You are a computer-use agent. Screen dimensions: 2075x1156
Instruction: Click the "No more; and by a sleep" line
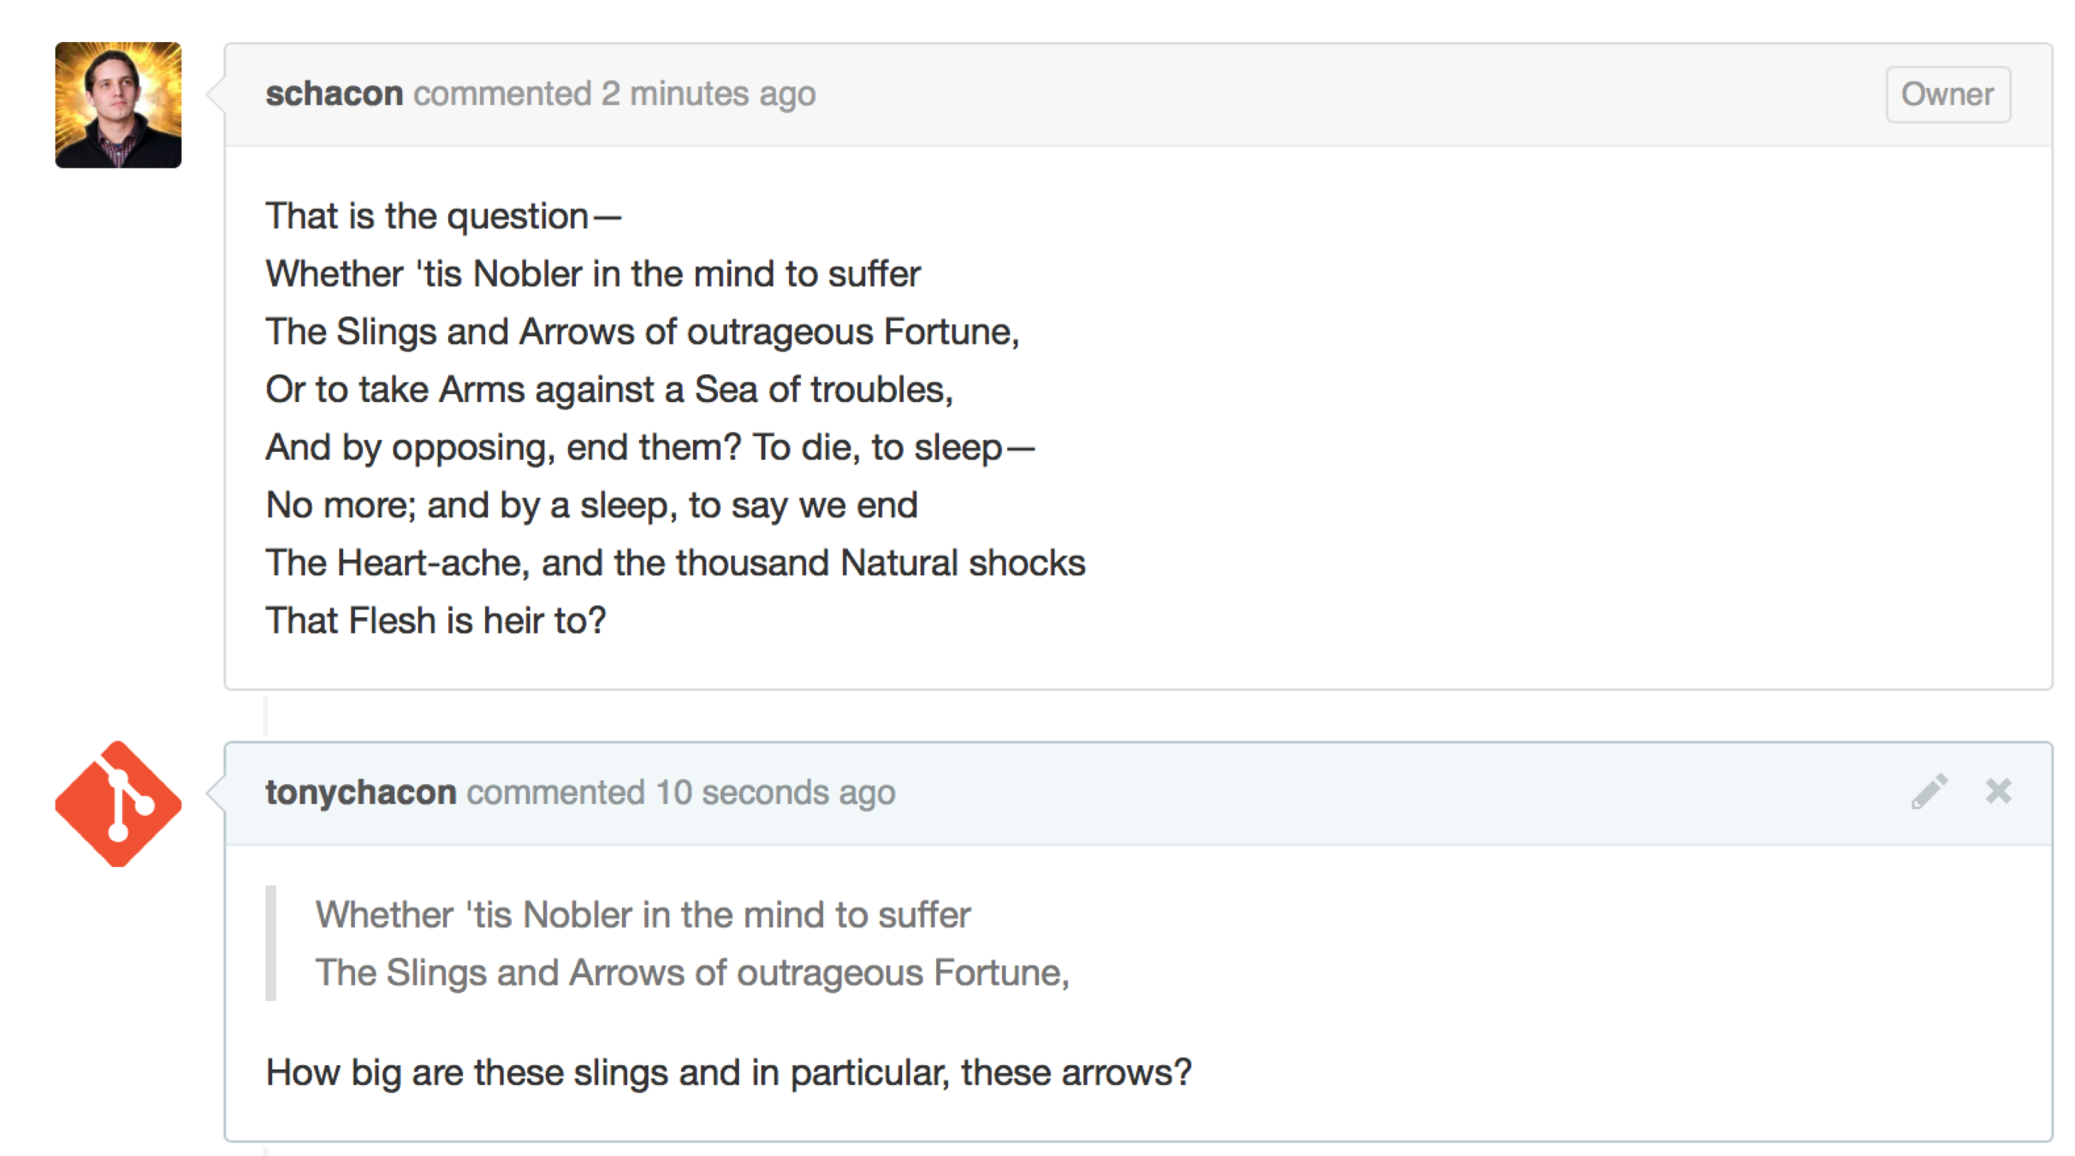point(592,506)
